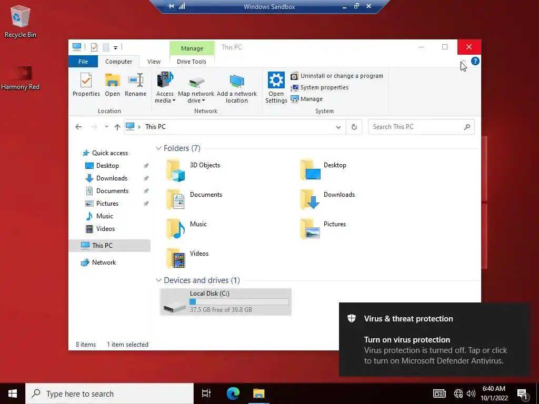This screenshot has width=539, height=404.
Task: Click the quick access New folder icon
Action: click(x=106, y=47)
